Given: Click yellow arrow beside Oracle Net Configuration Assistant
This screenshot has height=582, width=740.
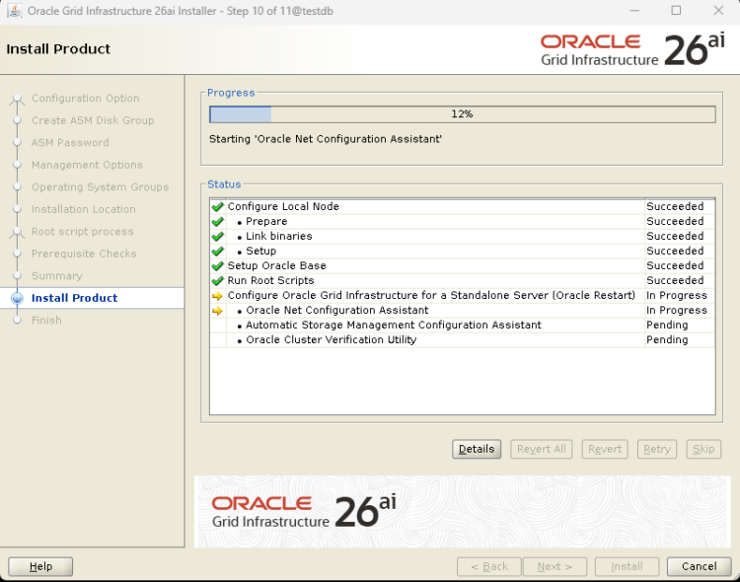Looking at the screenshot, I should click(218, 311).
